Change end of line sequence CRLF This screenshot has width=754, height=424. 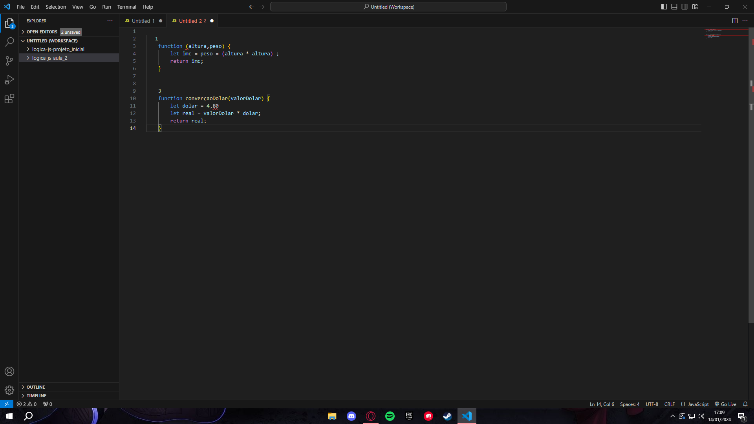[x=670, y=404]
